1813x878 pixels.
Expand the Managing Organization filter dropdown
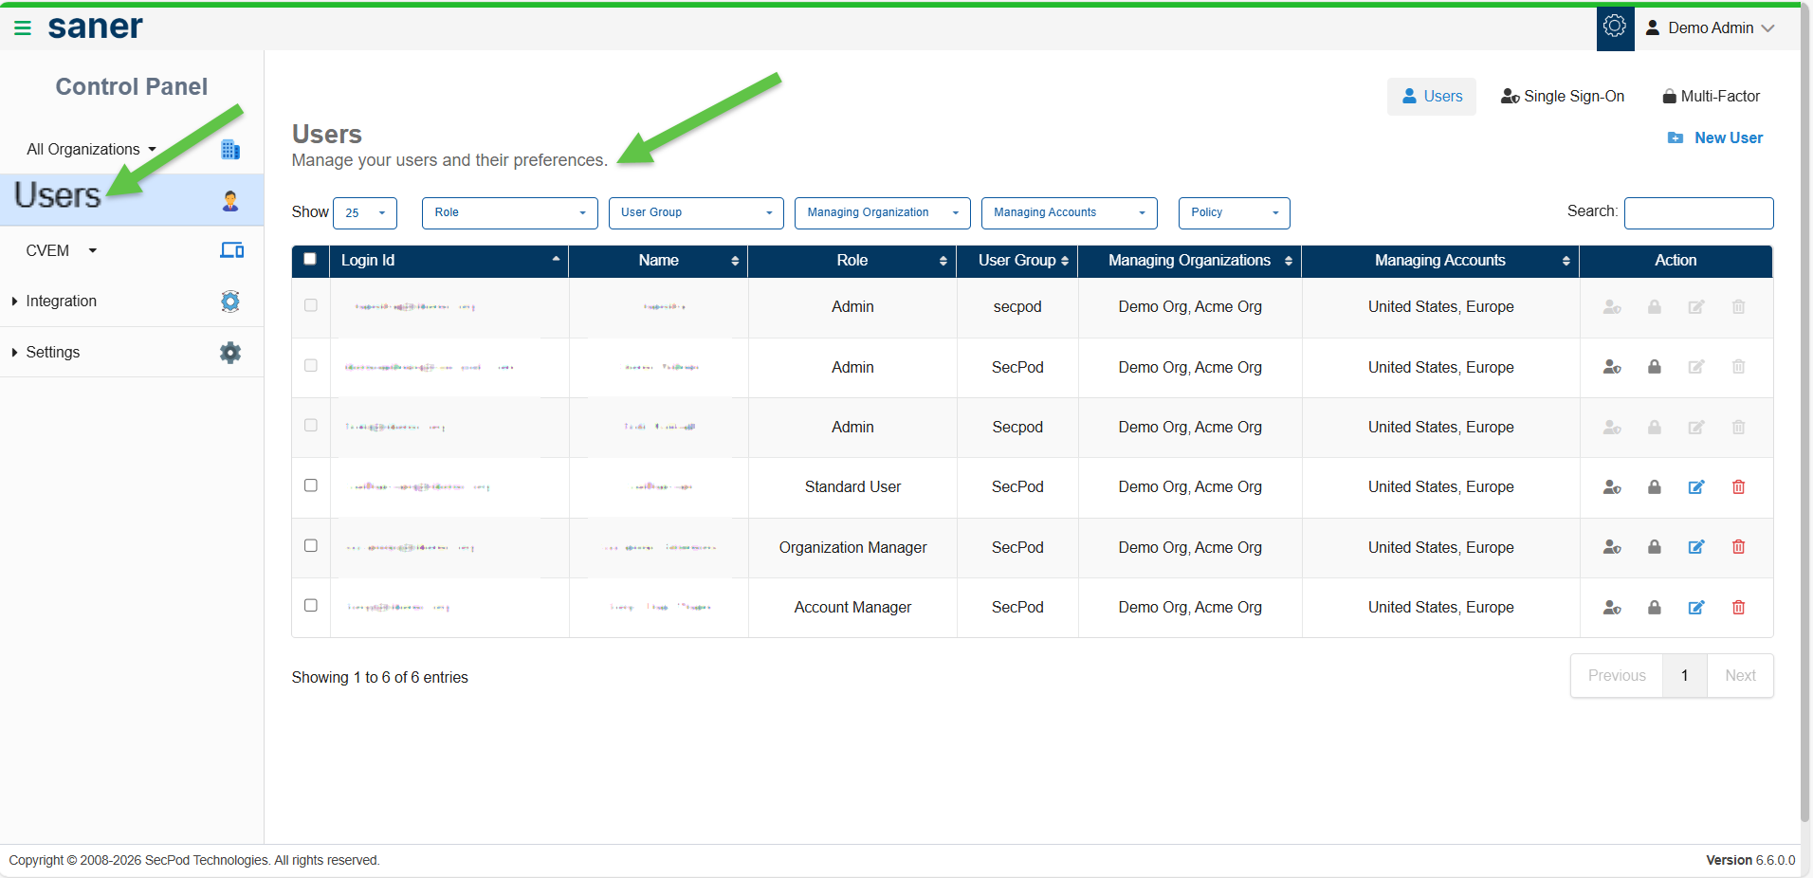coord(882,213)
